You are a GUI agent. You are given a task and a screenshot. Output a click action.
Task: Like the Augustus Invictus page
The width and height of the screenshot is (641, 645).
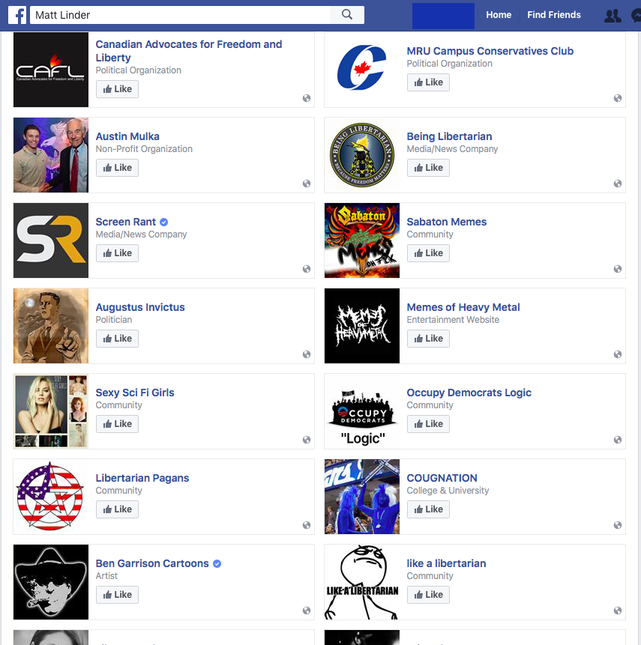[118, 339]
